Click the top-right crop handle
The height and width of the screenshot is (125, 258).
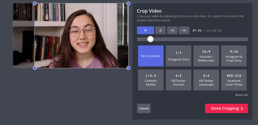[128, 3]
